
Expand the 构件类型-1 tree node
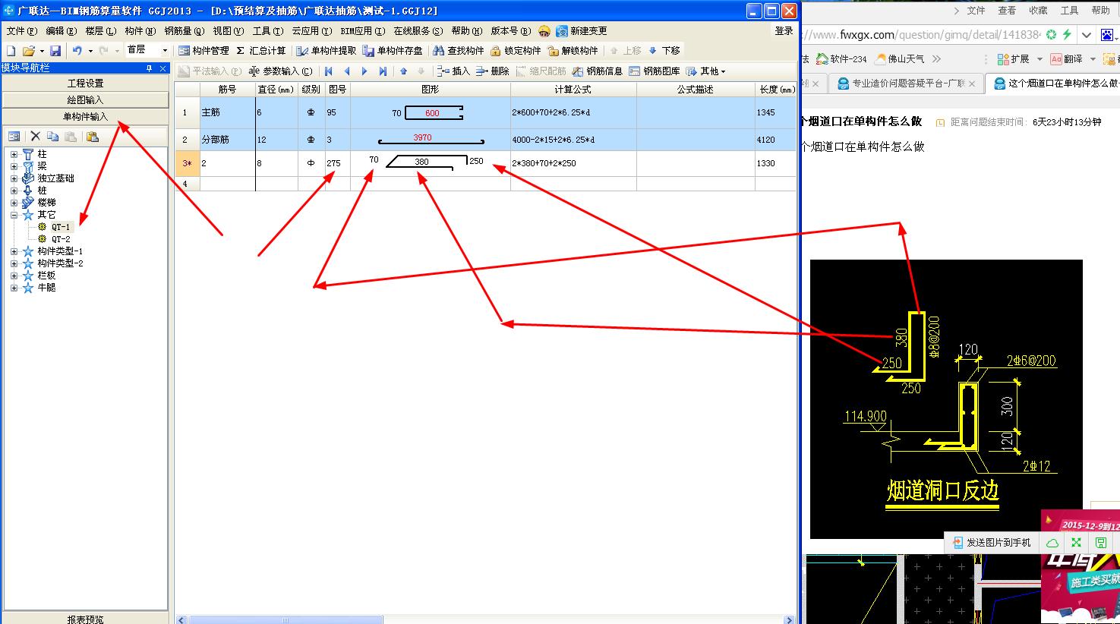(14, 251)
